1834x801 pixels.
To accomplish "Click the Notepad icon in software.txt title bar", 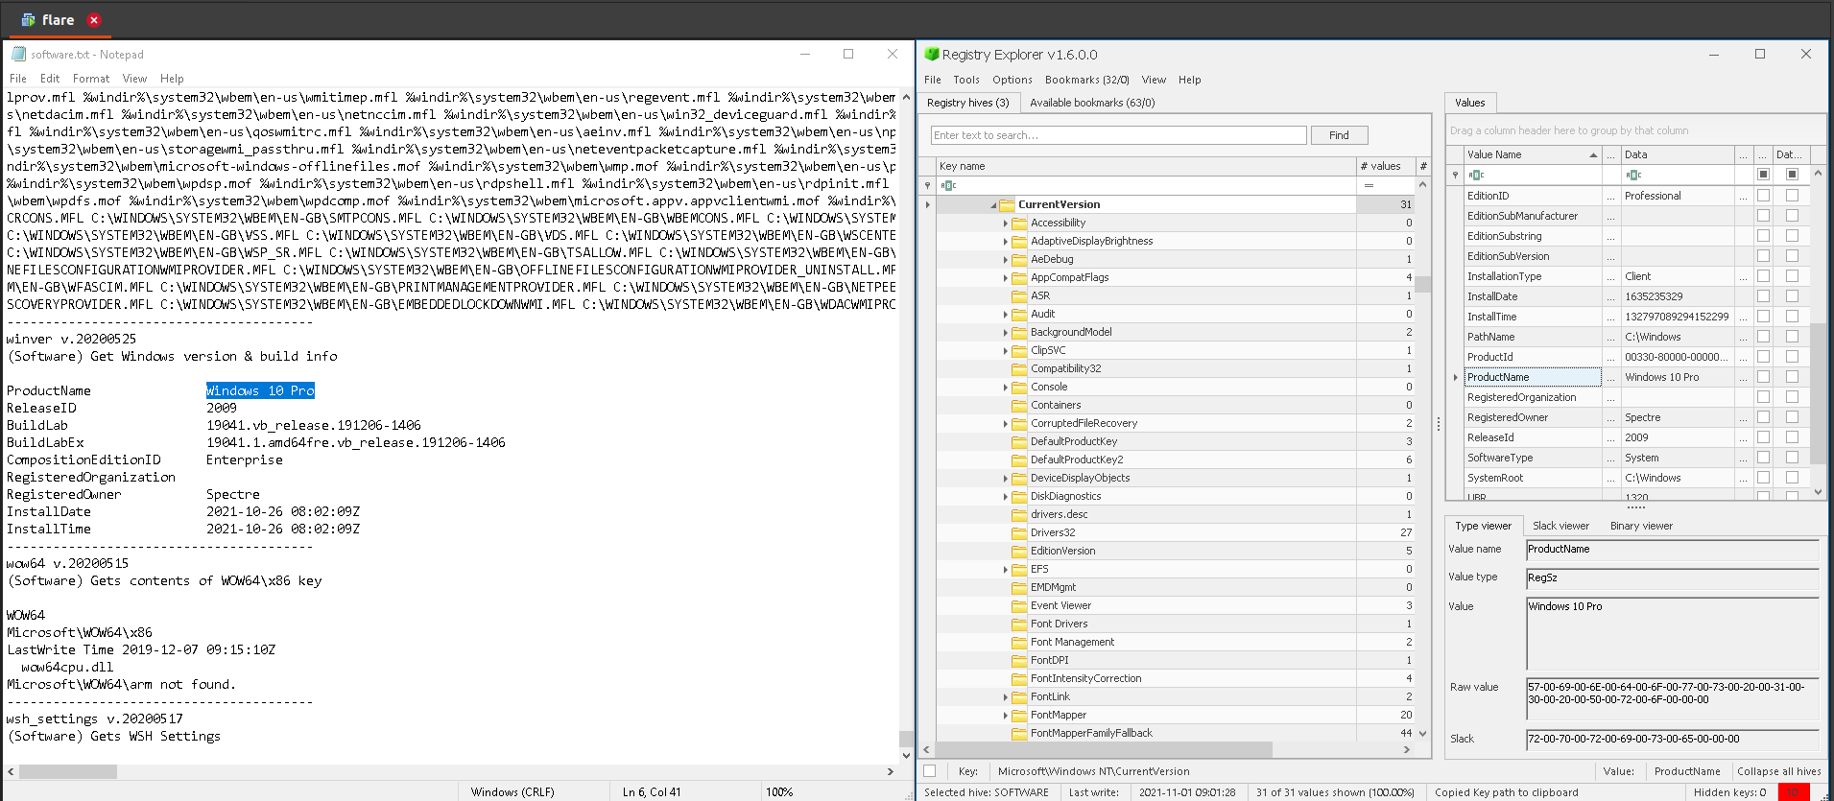I will click(18, 55).
